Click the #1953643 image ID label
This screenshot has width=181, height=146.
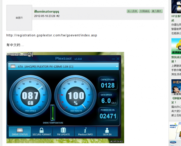coord(116,141)
